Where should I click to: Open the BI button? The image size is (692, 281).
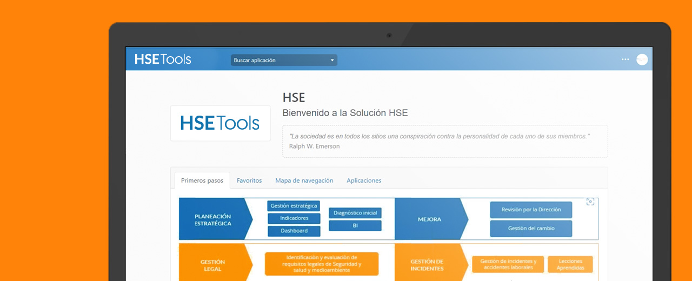[355, 225]
